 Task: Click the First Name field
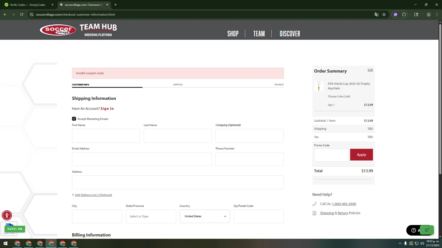coord(106,136)
